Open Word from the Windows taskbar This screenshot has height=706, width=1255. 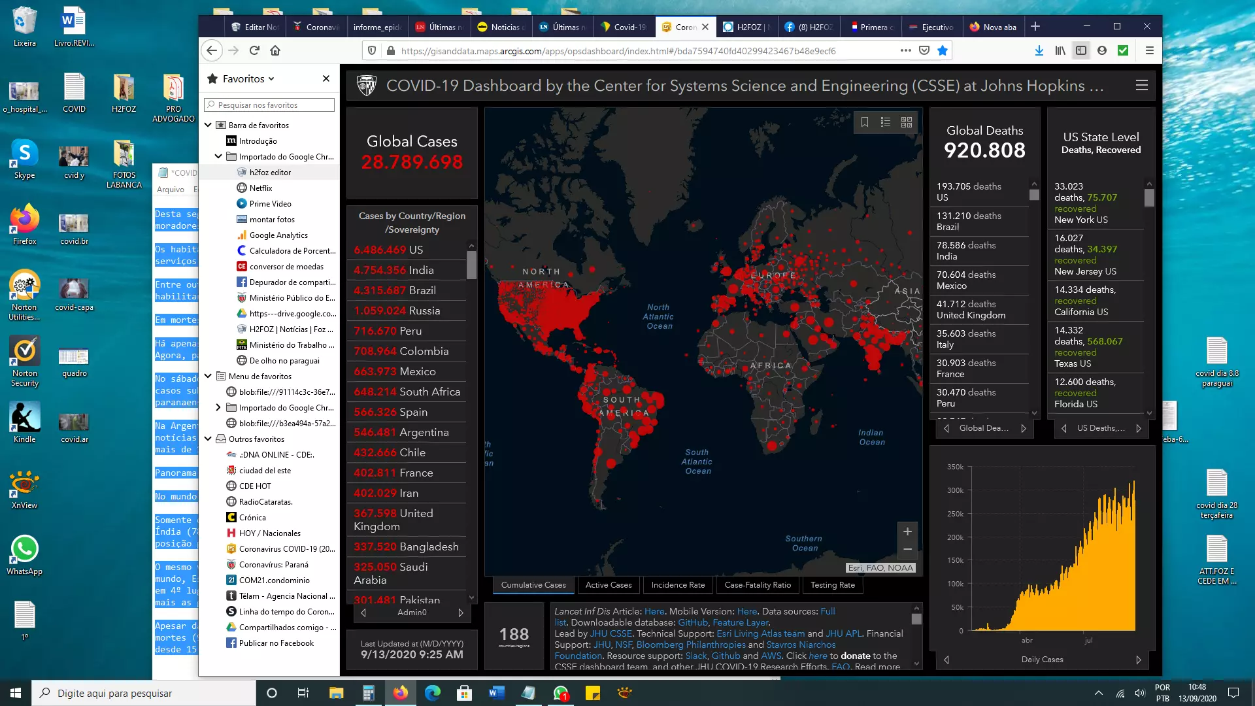tap(496, 693)
